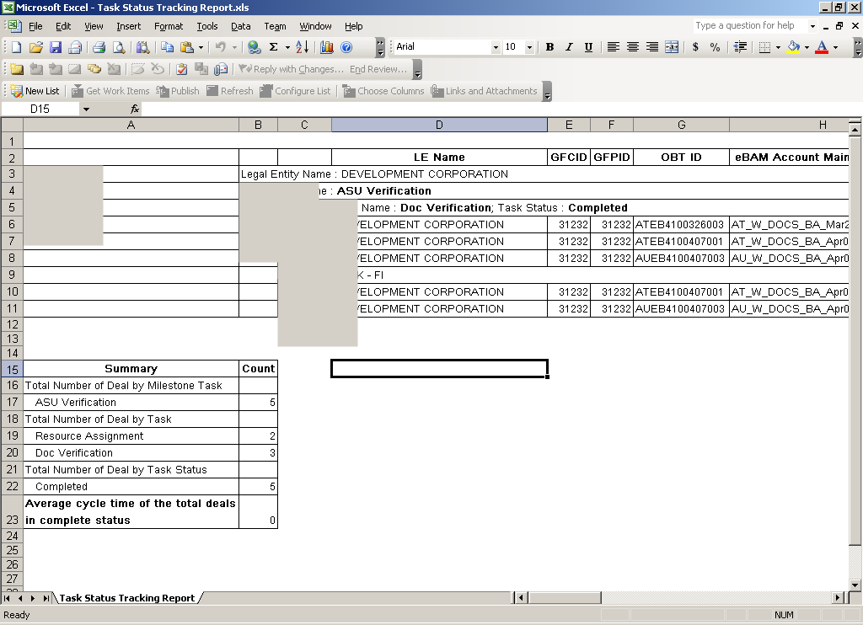Image resolution: width=863 pixels, height=625 pixels.
Task: Open the Arial font name dropdown
Action: (496, 47)
